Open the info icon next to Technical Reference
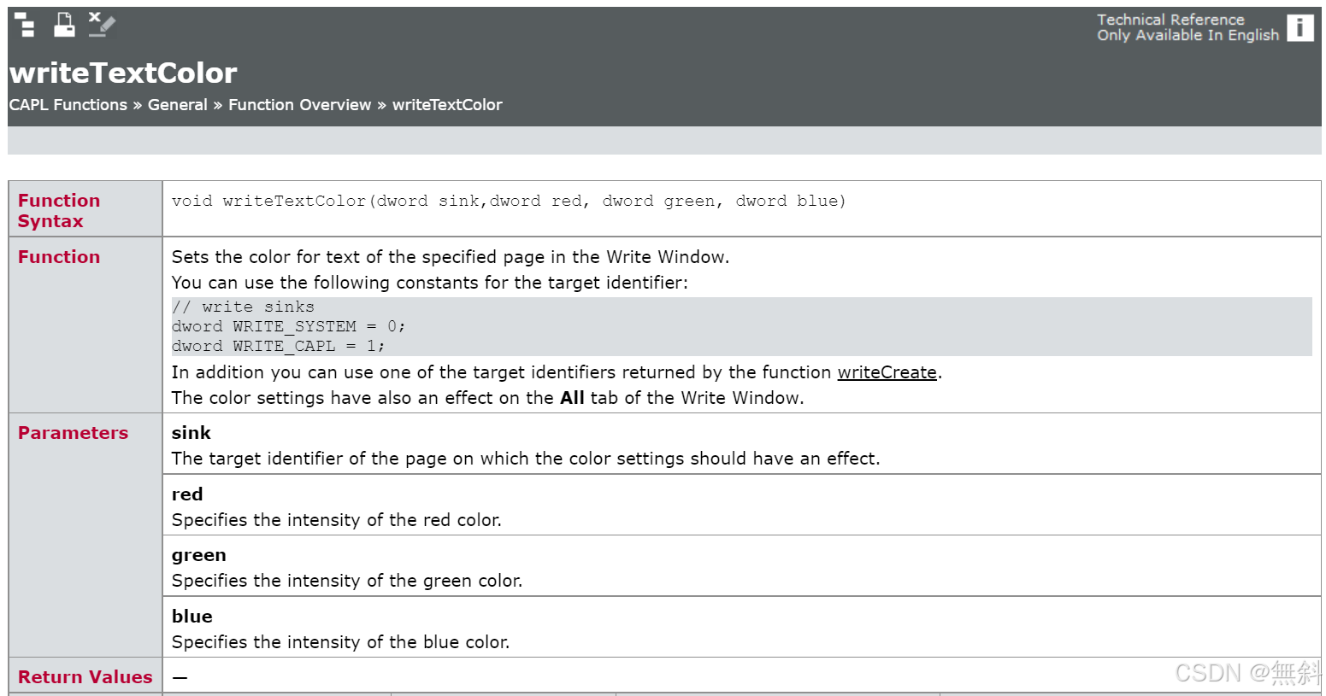1326x696 pixels. [x=1300, y=27]
